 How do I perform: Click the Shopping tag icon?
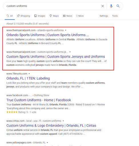click(x=18, y=16)
